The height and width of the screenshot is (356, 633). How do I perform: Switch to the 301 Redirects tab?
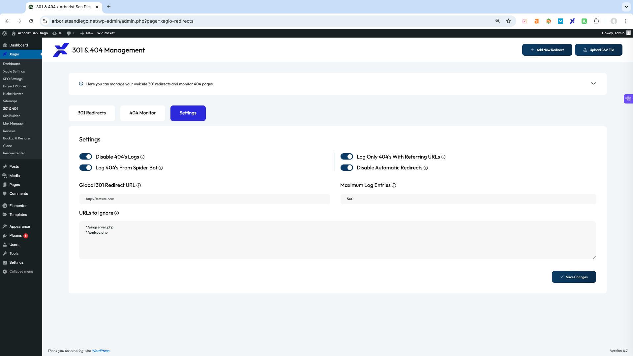click(x=92, y=113)
